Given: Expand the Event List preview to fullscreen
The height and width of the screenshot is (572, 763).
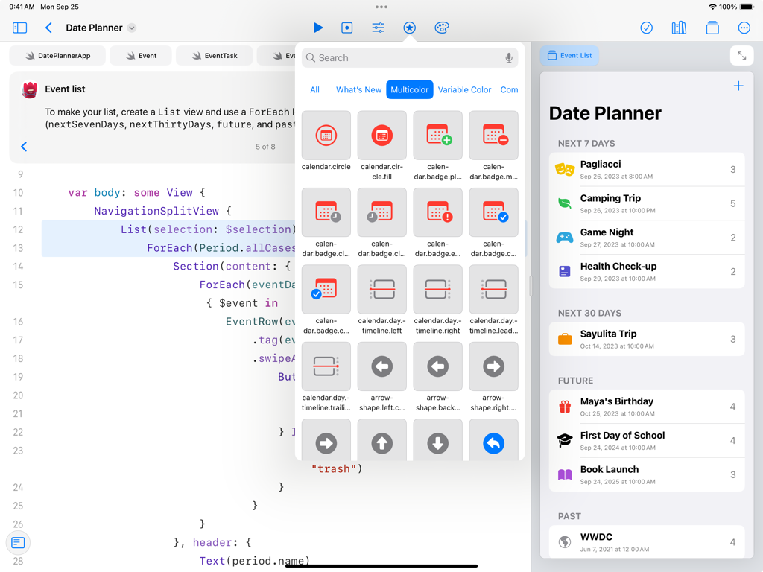Looking at the screenshot, I should (741, 55).
